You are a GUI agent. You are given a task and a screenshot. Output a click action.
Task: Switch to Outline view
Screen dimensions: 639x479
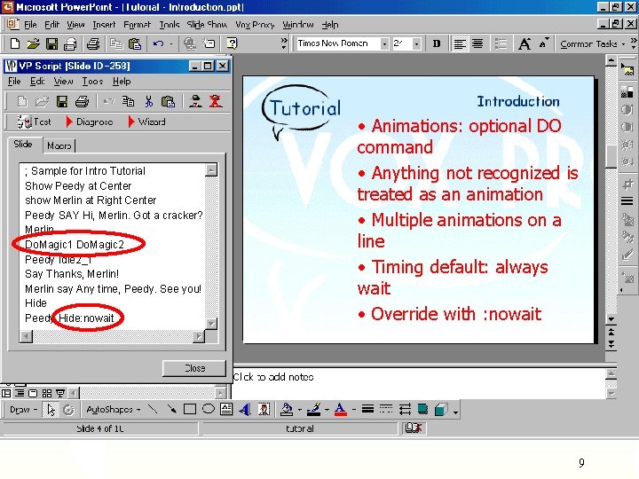pos(20,393)
